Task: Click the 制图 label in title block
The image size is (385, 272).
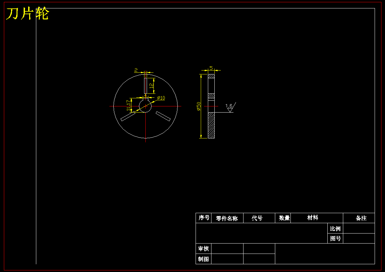Action: [x=204, y=259]
